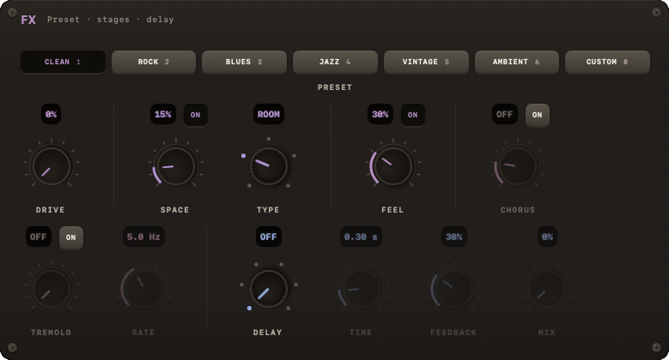Activate the AMBIENT 6 preset
Screen dimensions: 669x360
click(517, 62)
